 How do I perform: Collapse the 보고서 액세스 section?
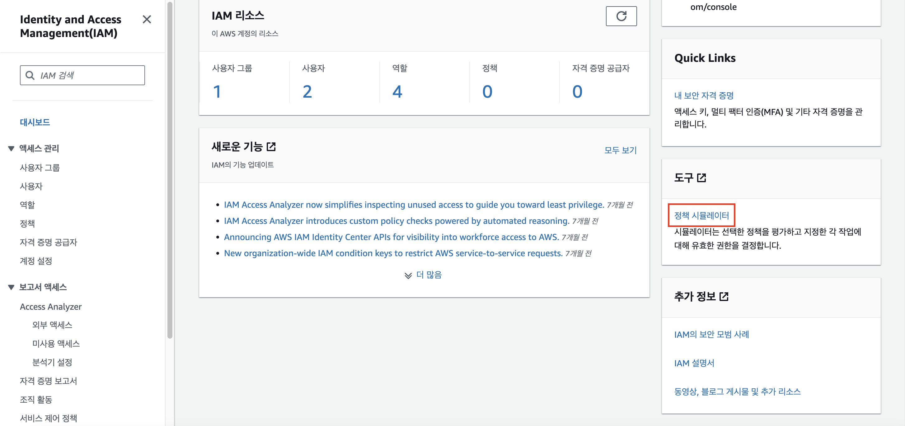(11, 287)
